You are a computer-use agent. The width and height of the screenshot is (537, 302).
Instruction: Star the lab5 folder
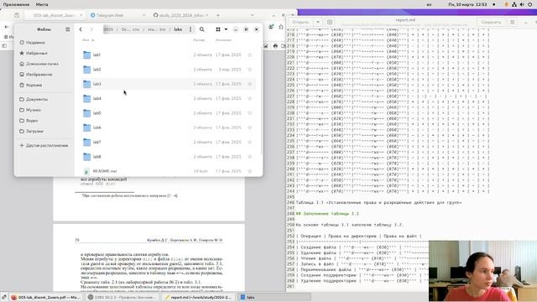[250, 113]
